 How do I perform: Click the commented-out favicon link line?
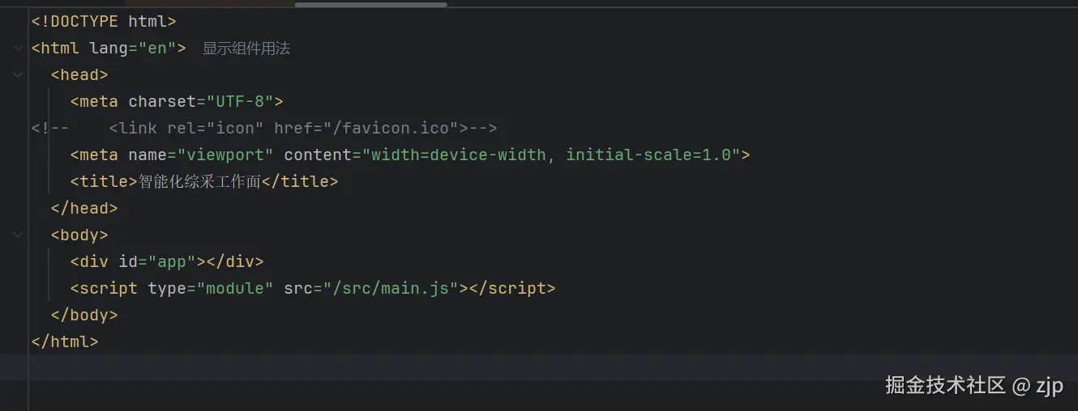tap(264, 129)
